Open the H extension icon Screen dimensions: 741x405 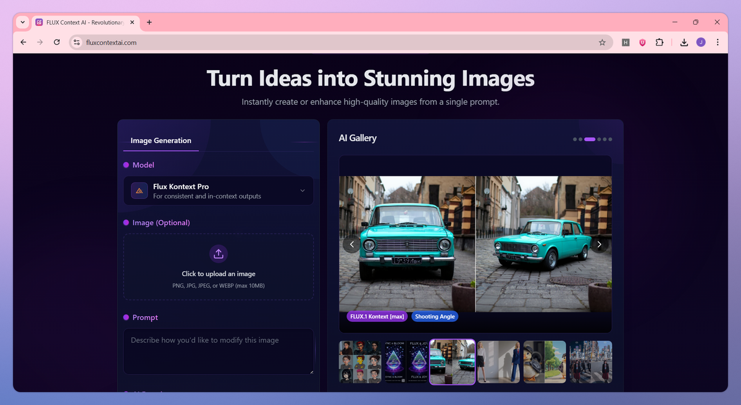click(626, 43)
